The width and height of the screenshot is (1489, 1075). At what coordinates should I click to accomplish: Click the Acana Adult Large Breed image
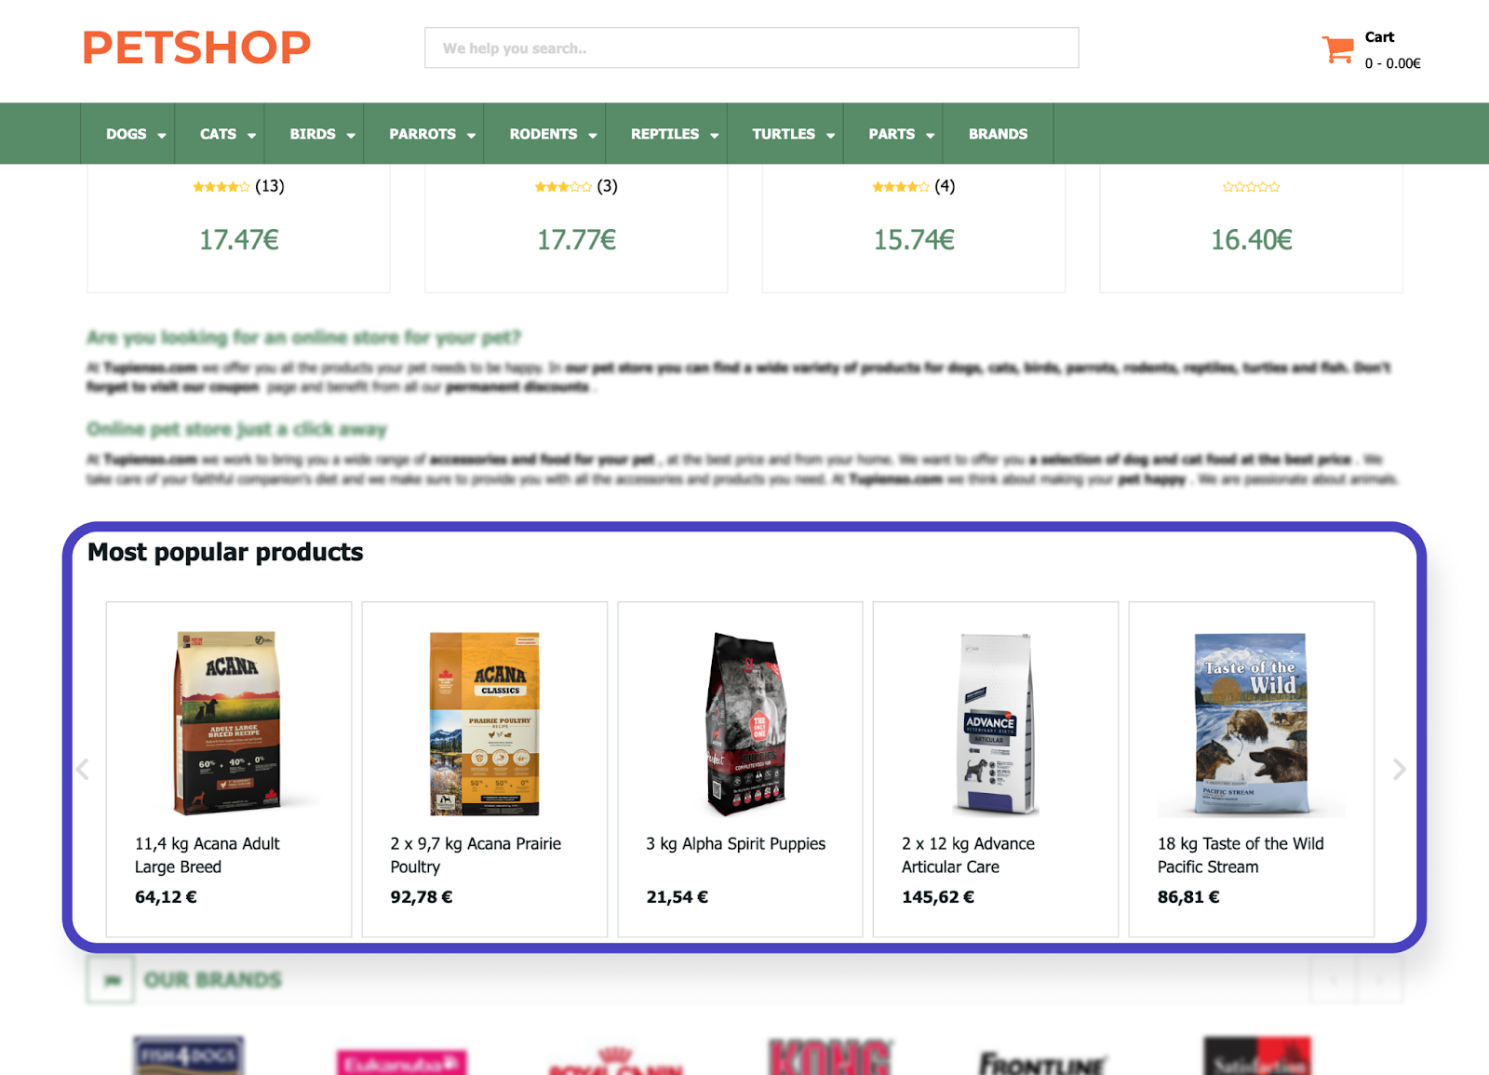click(228, 723)
